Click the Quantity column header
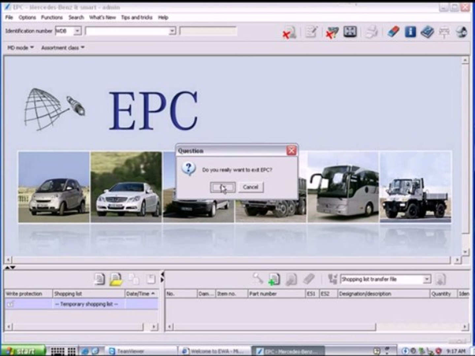 coord(444,294)
